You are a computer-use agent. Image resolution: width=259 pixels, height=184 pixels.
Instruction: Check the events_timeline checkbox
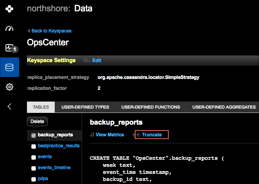pyautogui.click(x=34, y=168)
